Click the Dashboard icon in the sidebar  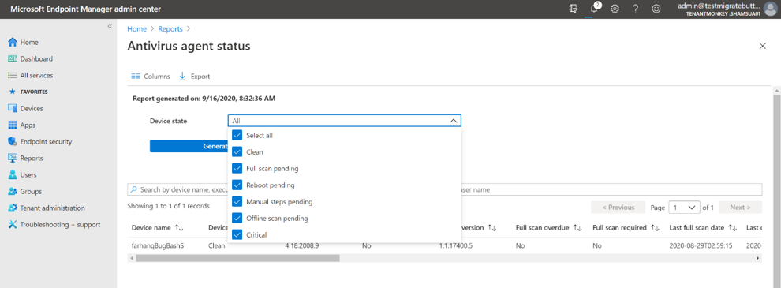[13, 59]
